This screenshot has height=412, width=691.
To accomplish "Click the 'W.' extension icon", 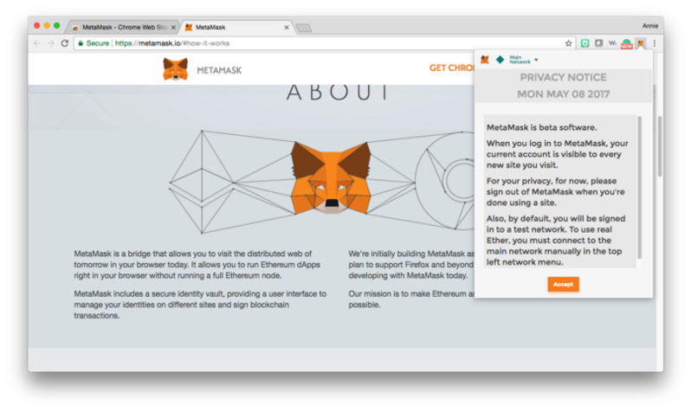I will point(612,43).
